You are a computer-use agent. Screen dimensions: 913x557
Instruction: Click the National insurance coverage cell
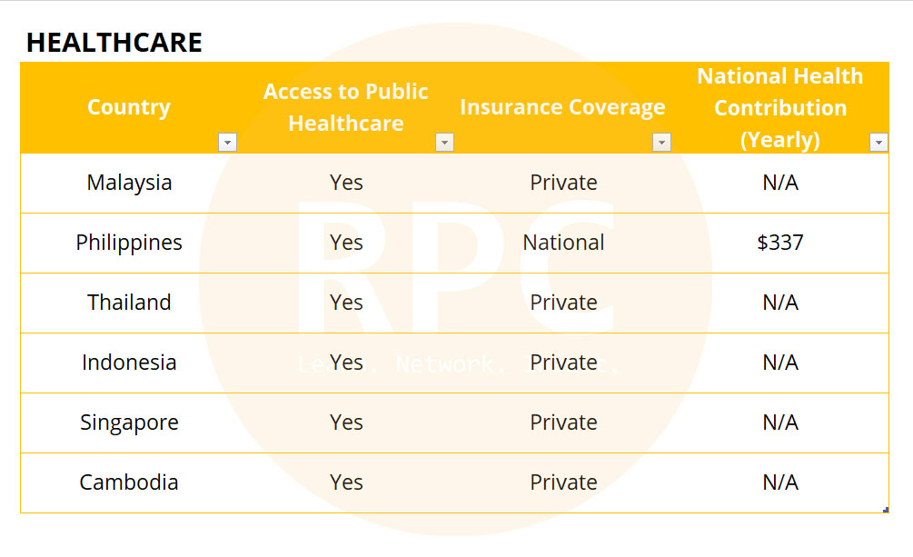[563, 243]
